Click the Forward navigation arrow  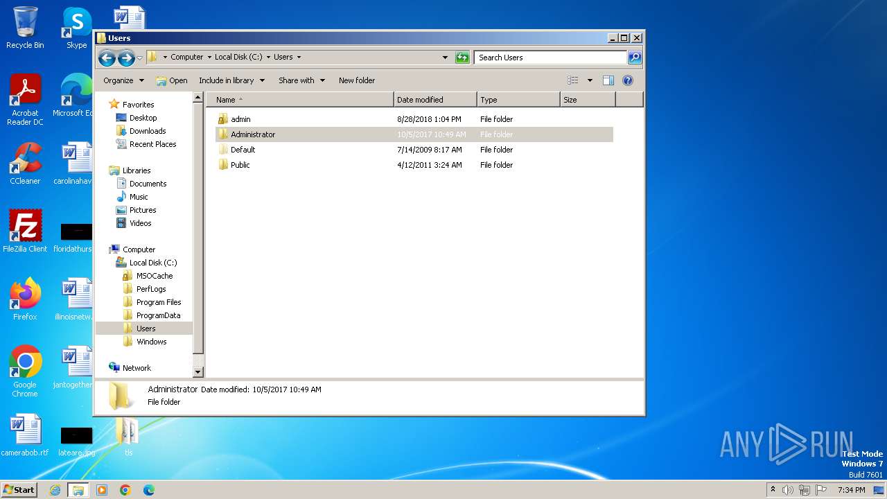(x=126, y=58)
